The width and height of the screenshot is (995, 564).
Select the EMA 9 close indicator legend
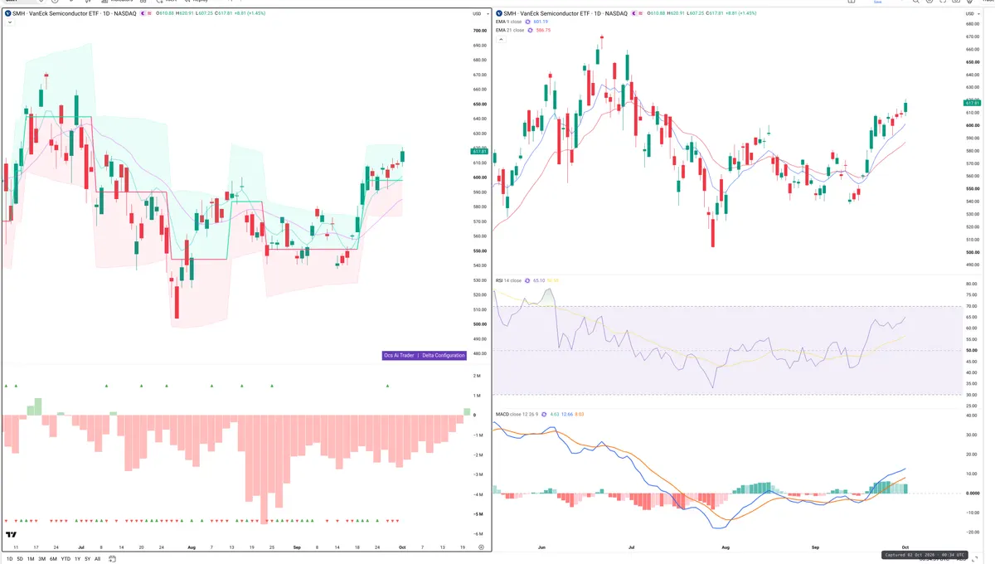(x=509, y=22)
